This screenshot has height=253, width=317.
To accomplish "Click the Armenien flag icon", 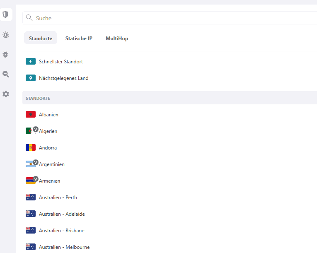I will pyautogui.click(x=30, y=181).
